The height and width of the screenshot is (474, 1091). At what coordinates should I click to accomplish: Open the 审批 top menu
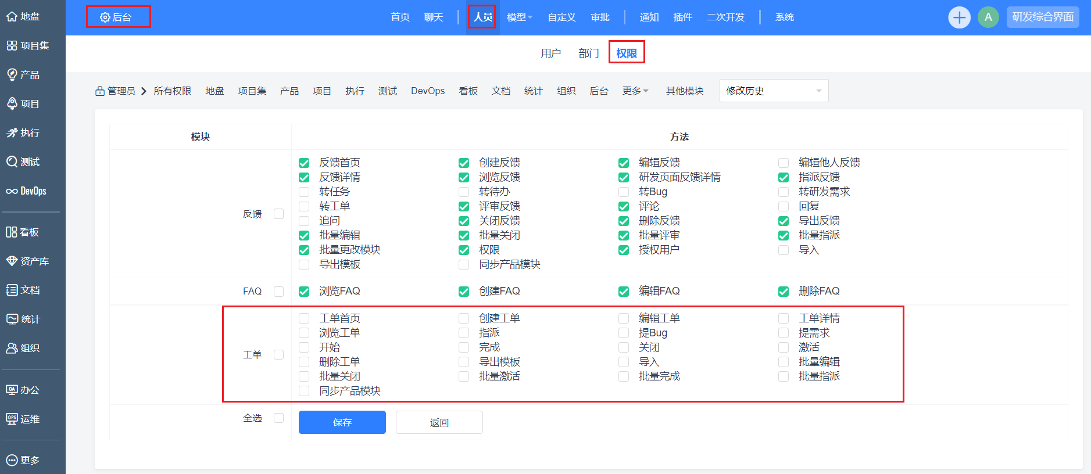tap(600, 17)
